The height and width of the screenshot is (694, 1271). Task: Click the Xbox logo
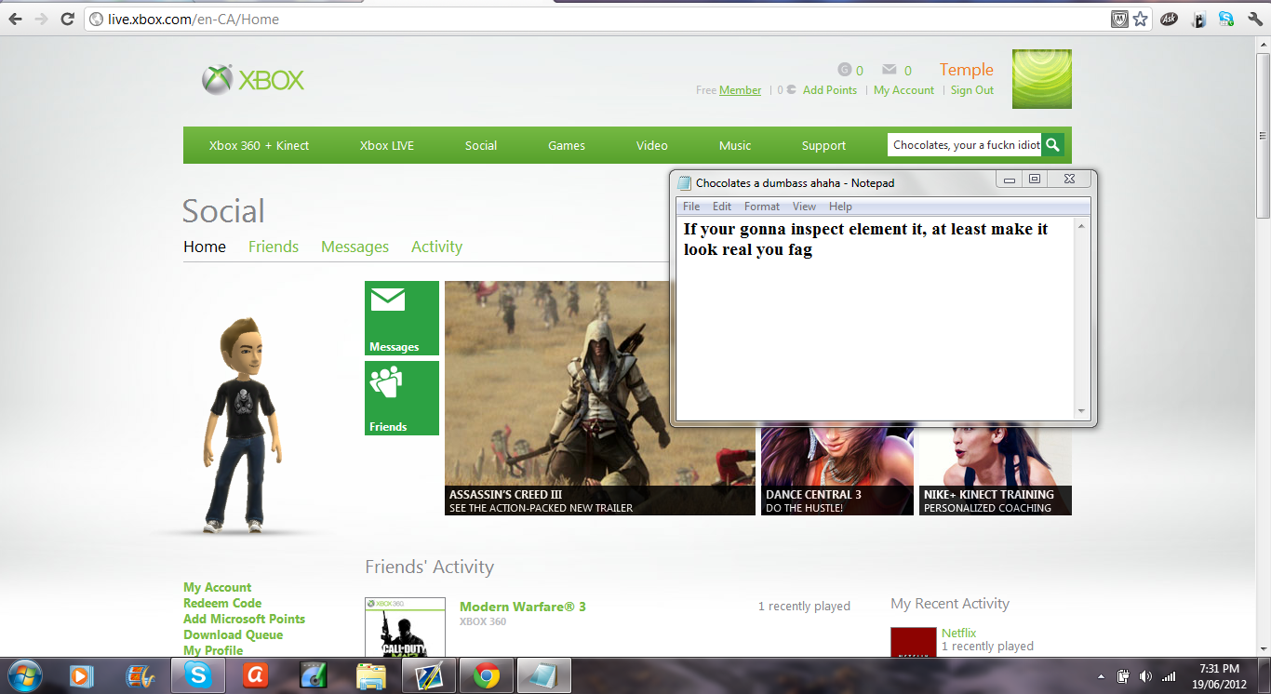(253, 80)
